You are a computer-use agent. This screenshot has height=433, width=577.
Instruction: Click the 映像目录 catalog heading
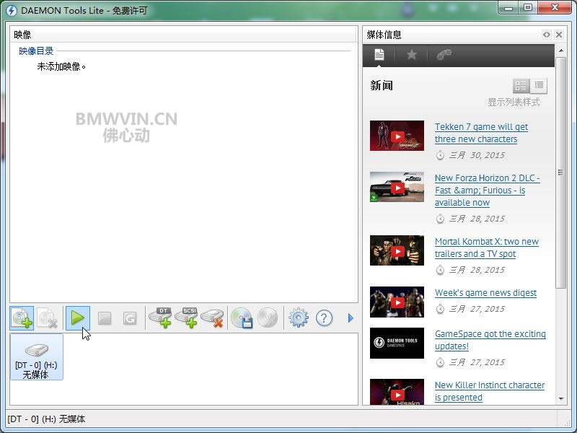(x=36, y=51)
